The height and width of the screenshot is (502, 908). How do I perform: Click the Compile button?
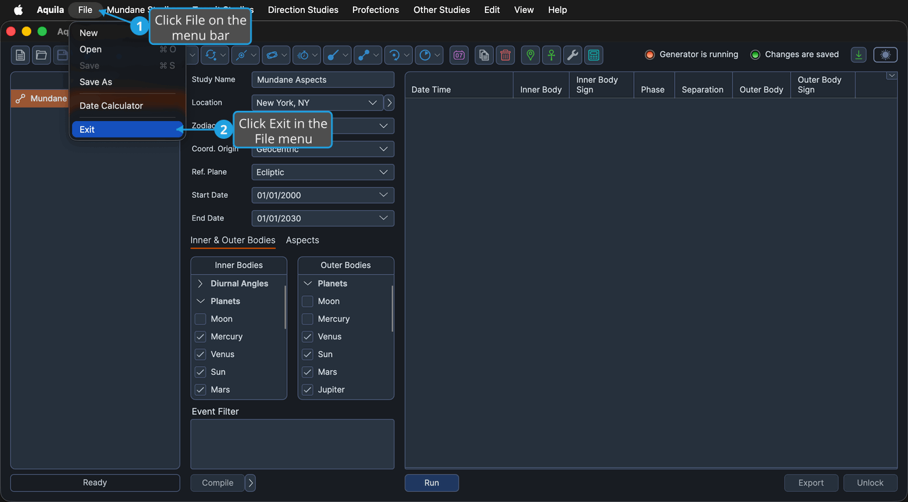(x=218, y=483)
